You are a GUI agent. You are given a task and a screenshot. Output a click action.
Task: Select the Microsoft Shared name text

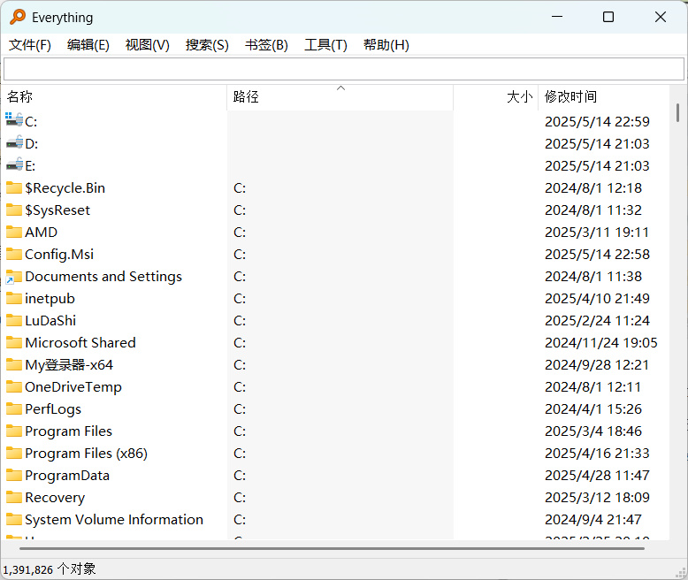(80, 342)
